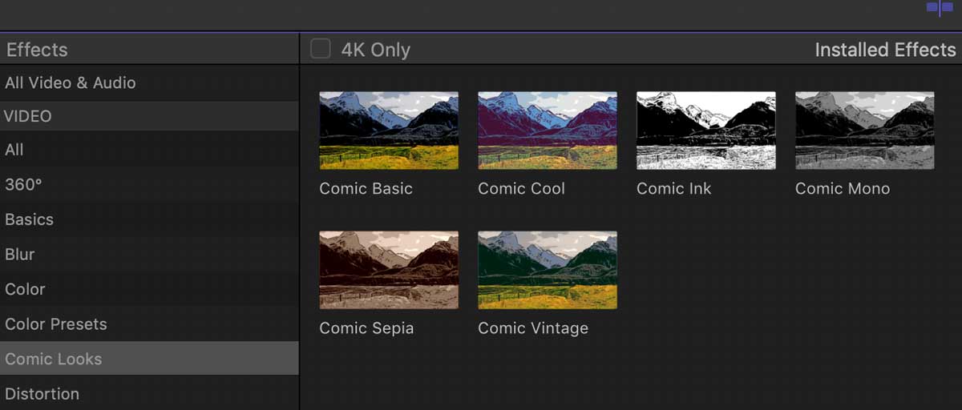Select the Comic Looks category
This screenshot has height=410, width=962.
point(149,359)
